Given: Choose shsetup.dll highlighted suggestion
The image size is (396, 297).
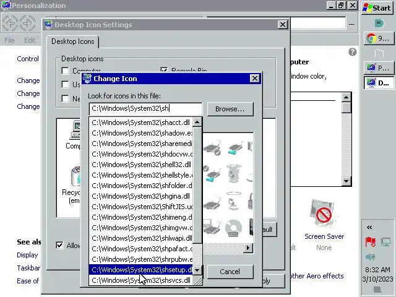Looking at the screenshot, I should (141, 270).
